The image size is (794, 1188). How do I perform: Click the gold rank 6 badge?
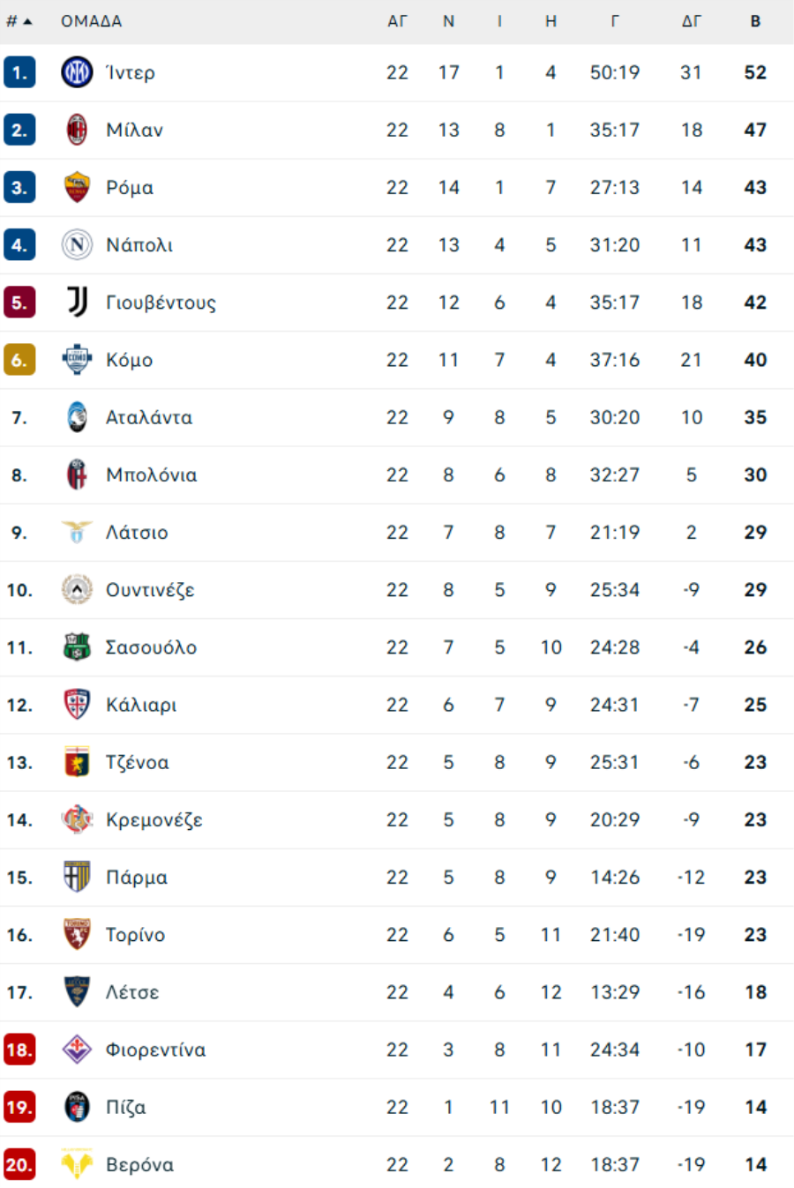(19, 360)
